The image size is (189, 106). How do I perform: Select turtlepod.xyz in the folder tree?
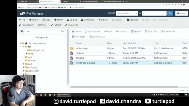[37, 50]
